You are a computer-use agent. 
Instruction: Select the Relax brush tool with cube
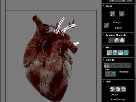coord(122,14)
